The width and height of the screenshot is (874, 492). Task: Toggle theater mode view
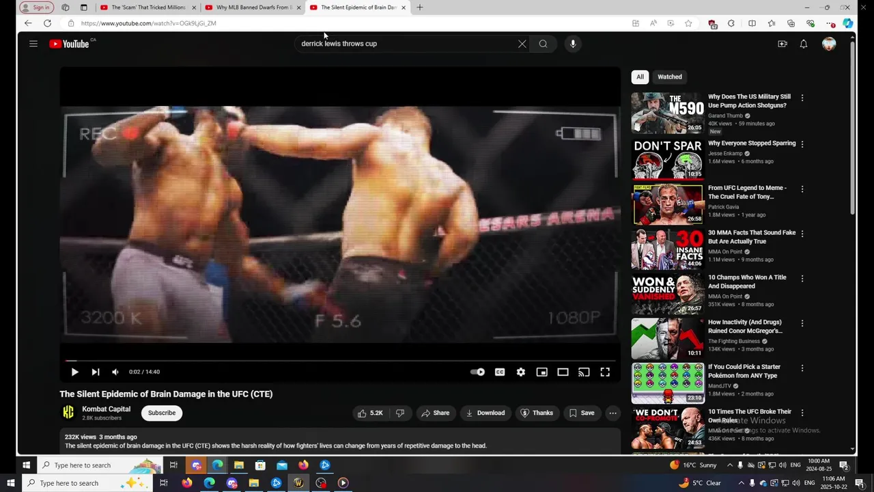[563, 372]
